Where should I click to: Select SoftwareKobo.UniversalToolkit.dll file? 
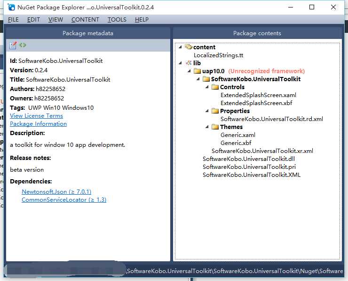pyautogui.click(x=249, y=159)
